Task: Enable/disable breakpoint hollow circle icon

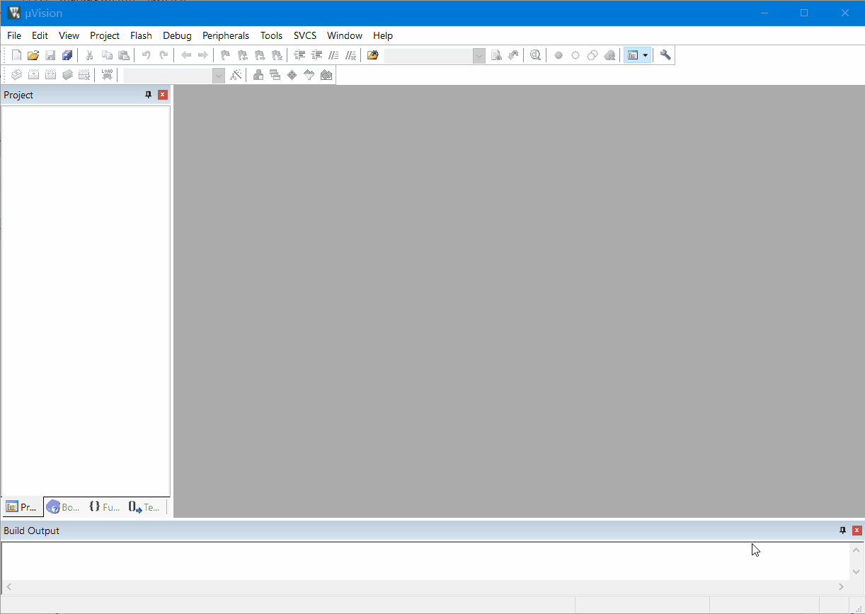Action: (575, 55)
